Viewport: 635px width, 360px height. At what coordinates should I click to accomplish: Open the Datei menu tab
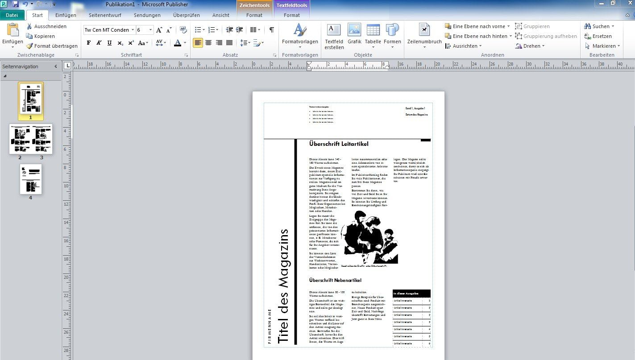(12, 15)
